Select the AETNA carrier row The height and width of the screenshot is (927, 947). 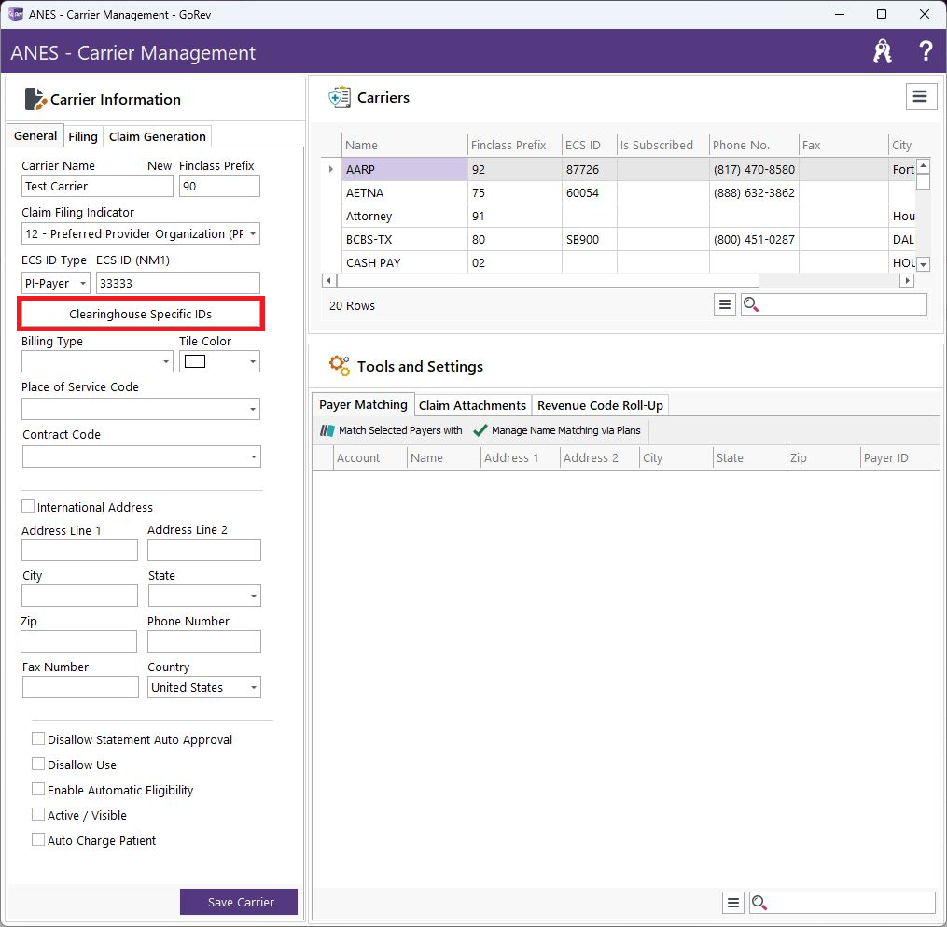620,192
